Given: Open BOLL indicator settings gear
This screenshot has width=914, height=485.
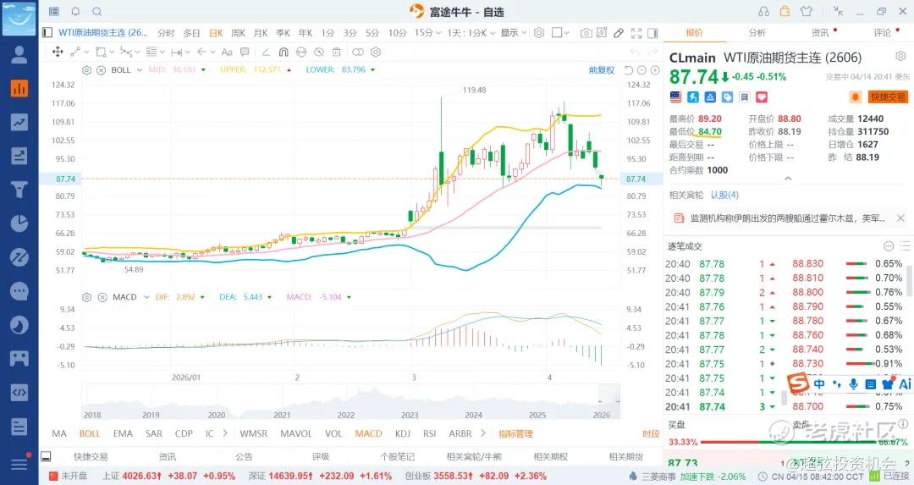Looking at the screenshot, I should click(88, 69).
